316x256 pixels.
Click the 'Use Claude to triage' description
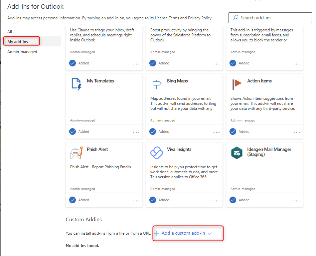click(102, 35)
